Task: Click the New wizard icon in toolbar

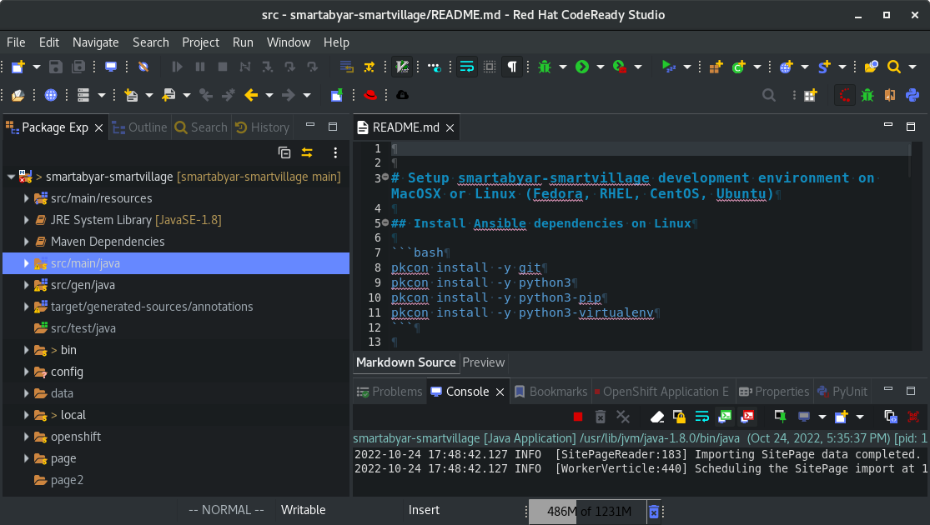Action: [x=18, y=67]
